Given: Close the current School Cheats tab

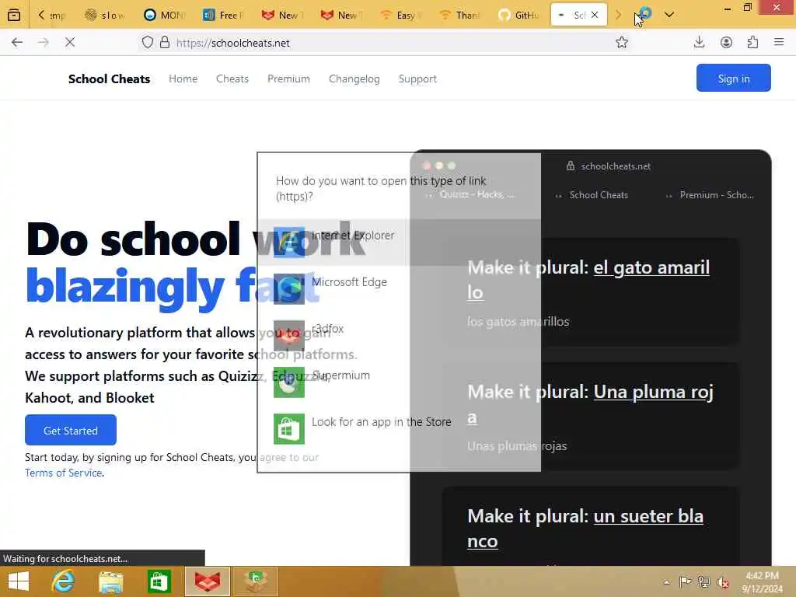Looking at the screenshot, I should [x=595, y=16].
